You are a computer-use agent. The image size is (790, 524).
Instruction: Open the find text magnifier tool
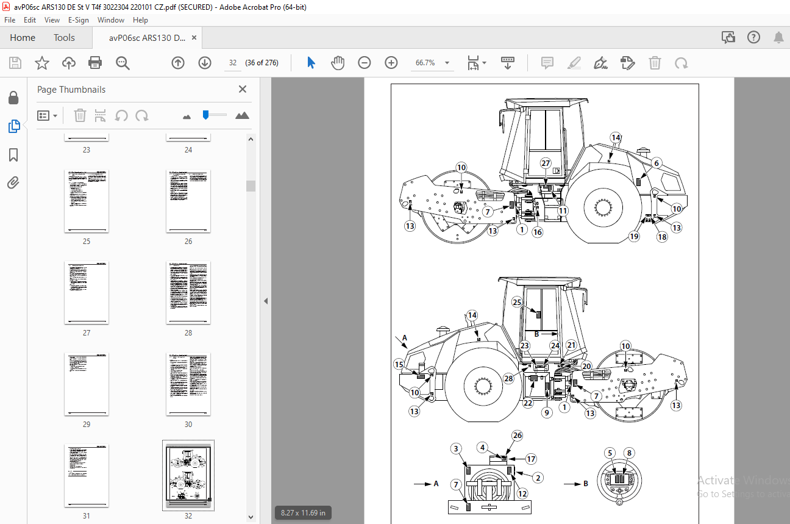(123, 63)
